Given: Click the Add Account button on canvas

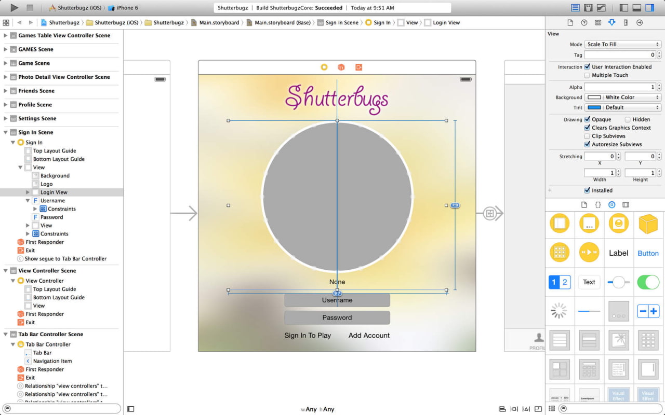Looking at the screenshot, I should [369, 336].
